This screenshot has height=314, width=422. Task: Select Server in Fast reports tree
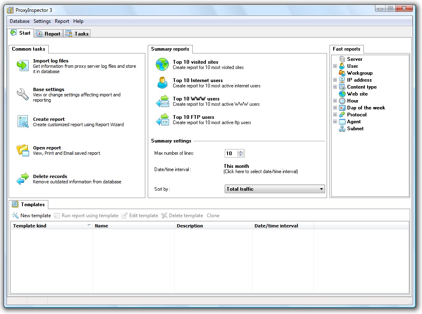[355, 59]
